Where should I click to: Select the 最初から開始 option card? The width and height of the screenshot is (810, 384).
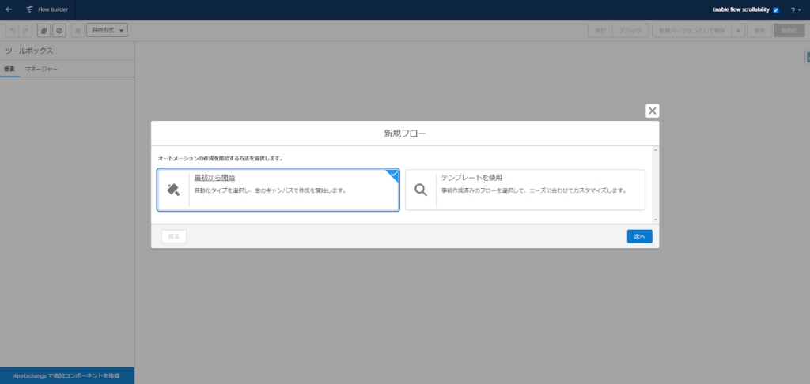(x=278, y=190)
